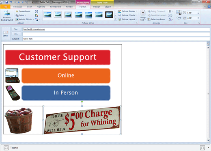This screenshot has width=211, height=151.
Task: Apply the first picture style thumbnail
Action: click(x=47, y=15)
